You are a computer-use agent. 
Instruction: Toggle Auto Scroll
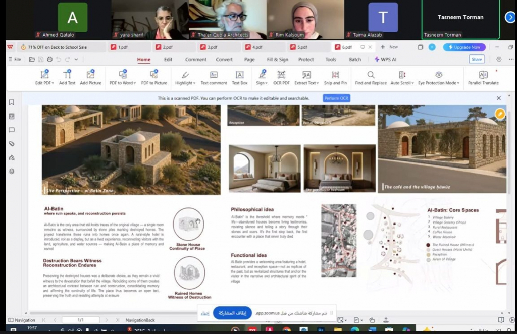coord(402,78)
